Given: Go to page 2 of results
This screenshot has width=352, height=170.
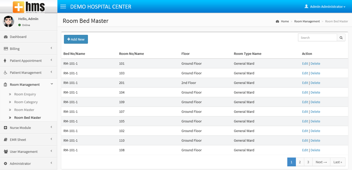Looking at the screenshot, I should 300,162.
